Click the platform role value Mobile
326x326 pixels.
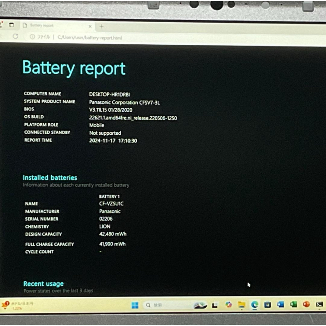tap(97, 125)
